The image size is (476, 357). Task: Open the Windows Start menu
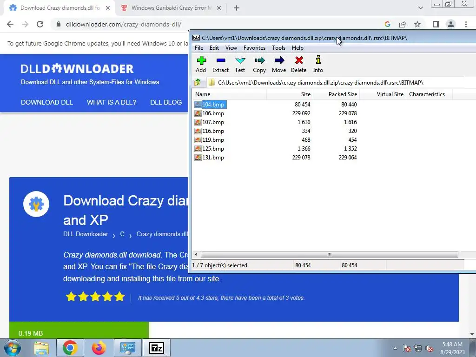coord(12,348)
